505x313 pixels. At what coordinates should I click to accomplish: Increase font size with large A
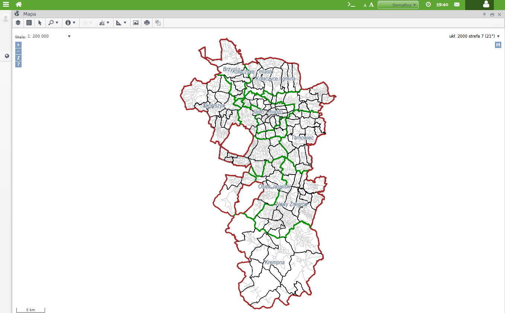[371, 5]
